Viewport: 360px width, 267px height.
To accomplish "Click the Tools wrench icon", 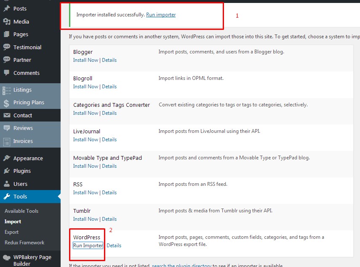I will tap(7, 197).
